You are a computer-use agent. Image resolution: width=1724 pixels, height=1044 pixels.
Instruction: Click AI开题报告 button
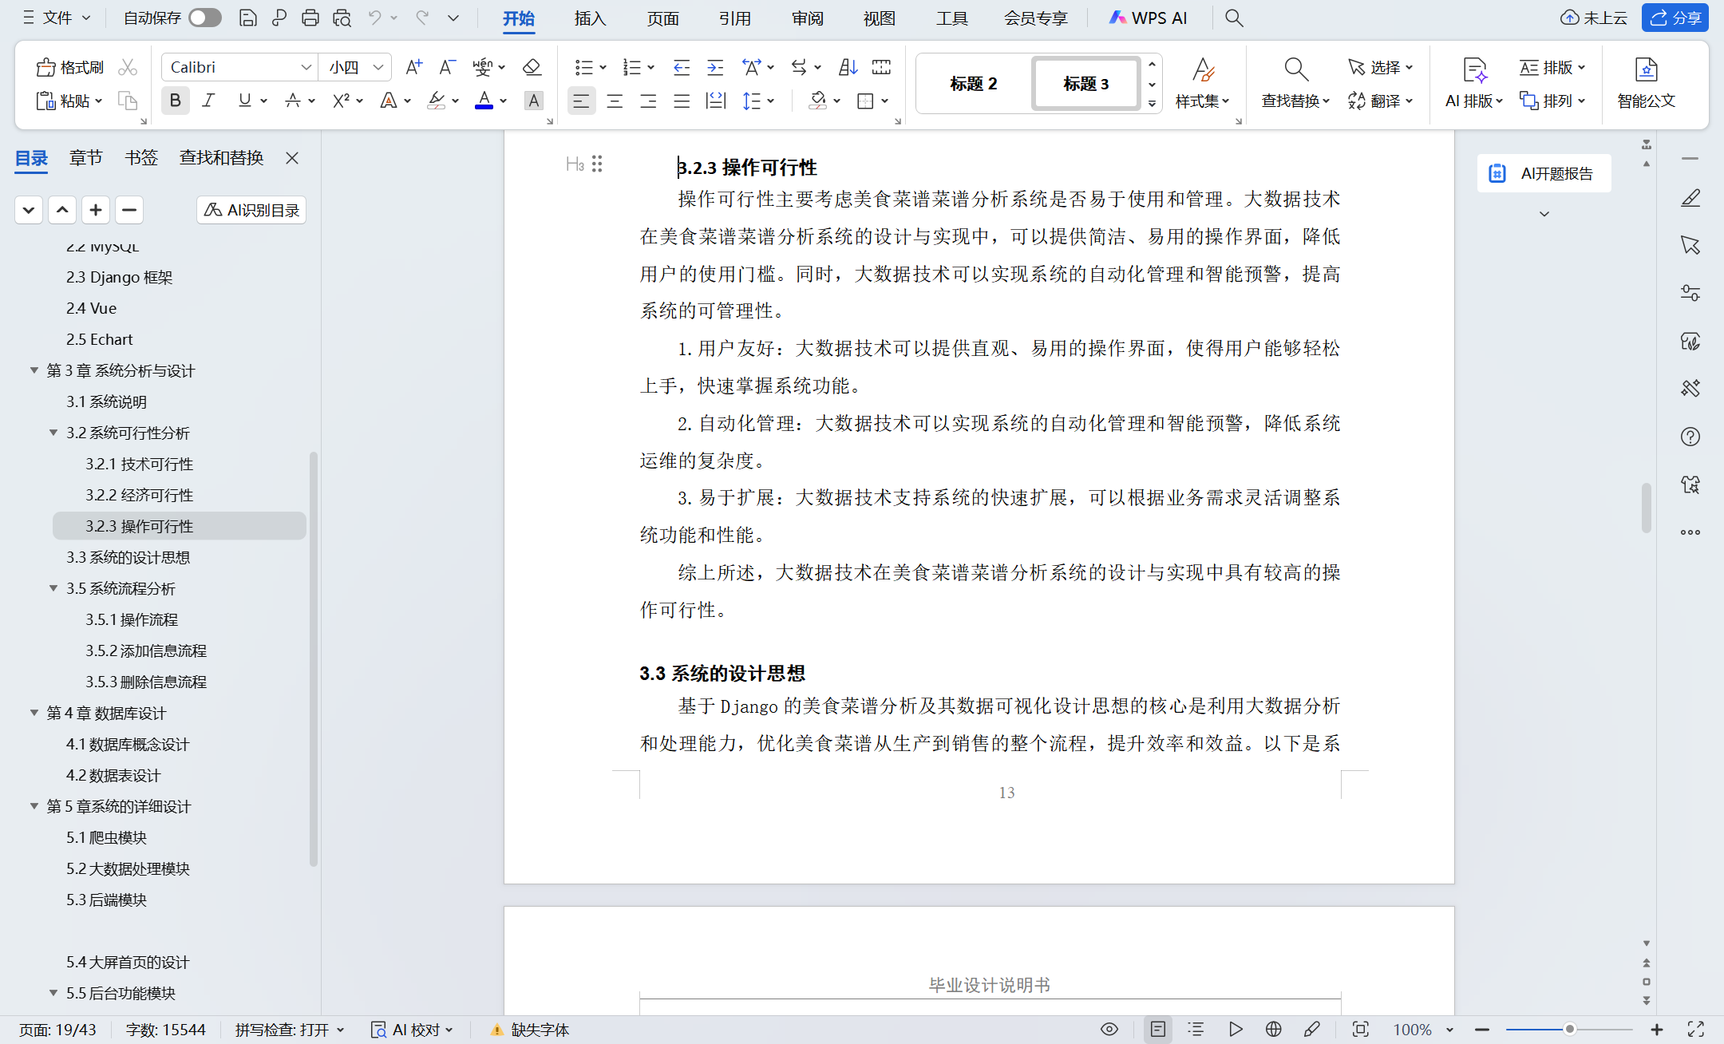(1544, 173)
